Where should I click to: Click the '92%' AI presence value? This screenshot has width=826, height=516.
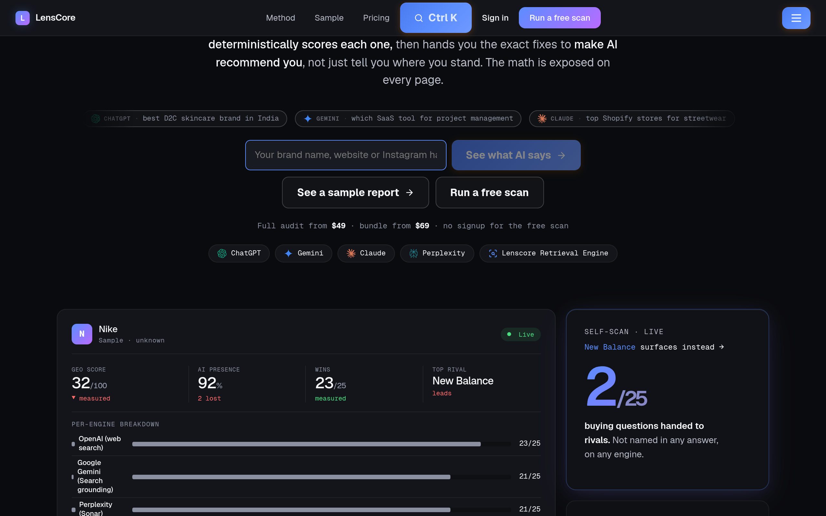(210, 383)
